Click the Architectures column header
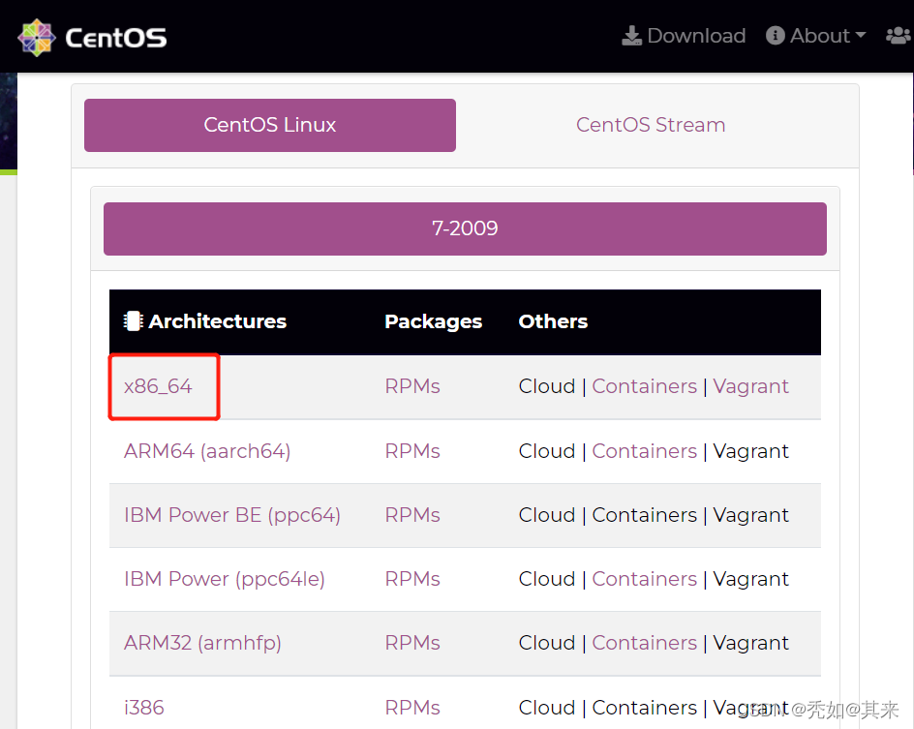 (218, 321)
